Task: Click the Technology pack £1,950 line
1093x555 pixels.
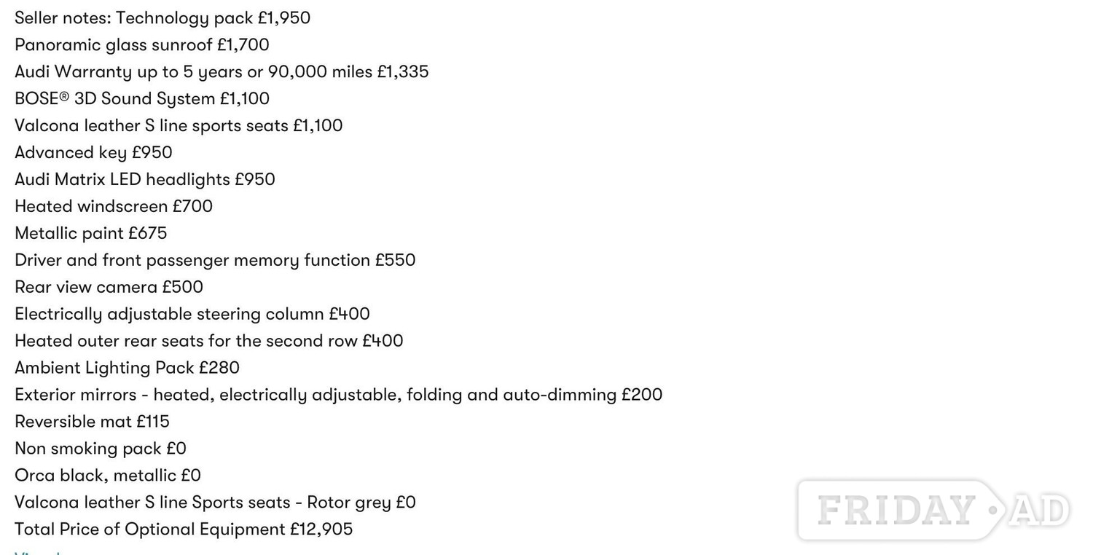Action: (162, 18)
